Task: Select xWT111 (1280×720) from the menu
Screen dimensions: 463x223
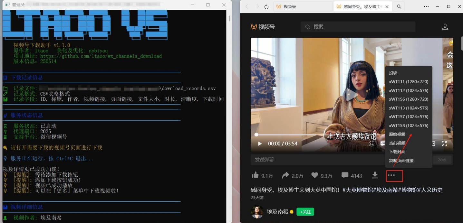Action: click(408, 82)
